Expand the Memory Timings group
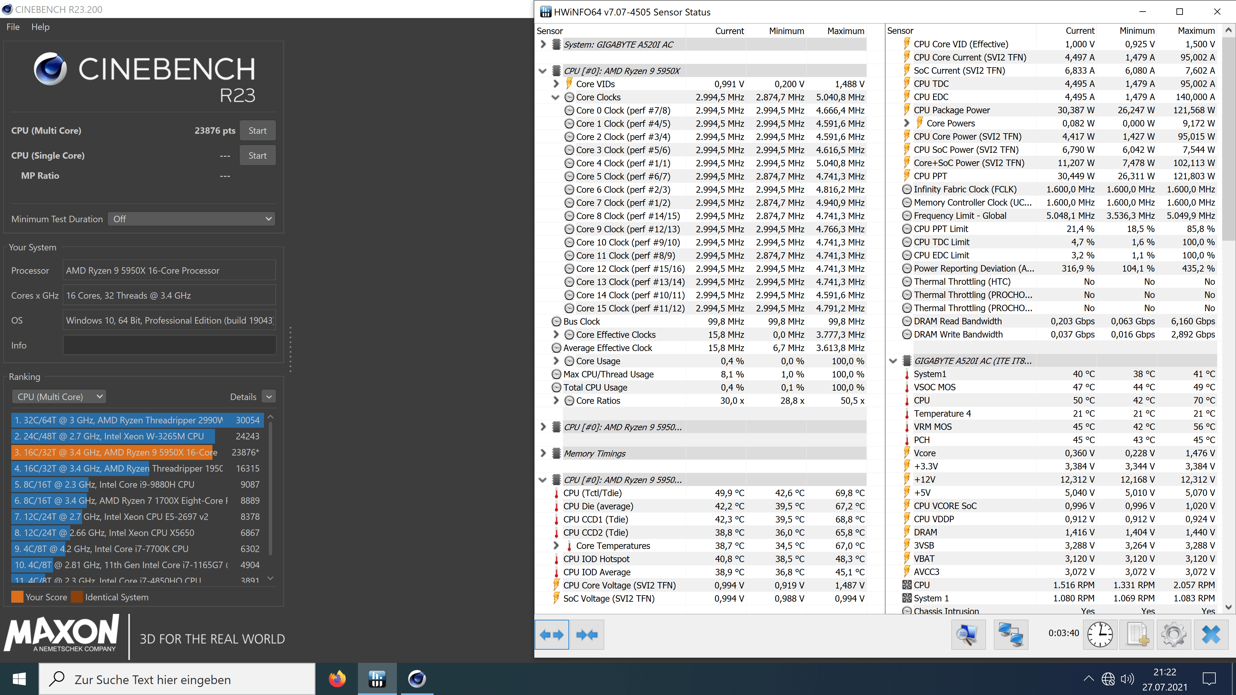1236x695 pixels. tap(543, 453)
